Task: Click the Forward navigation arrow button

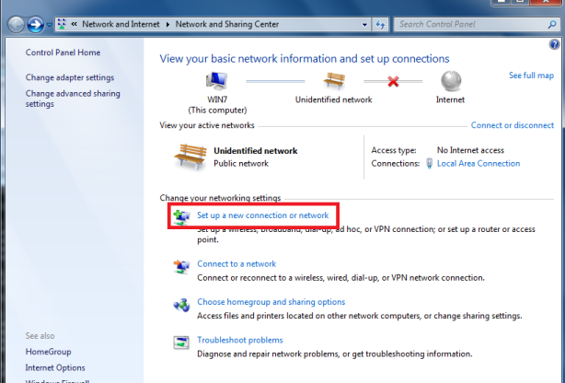Action: pos(35,25)
